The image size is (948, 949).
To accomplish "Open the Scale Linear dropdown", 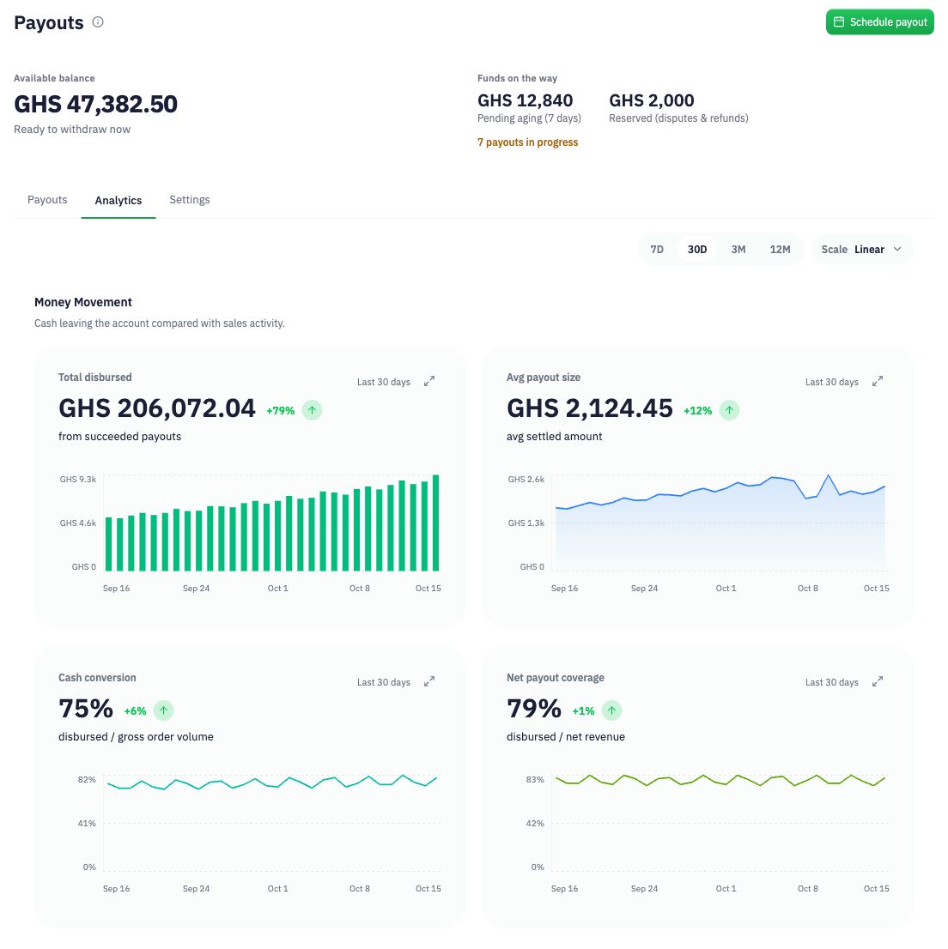I will tap(861, 250).
